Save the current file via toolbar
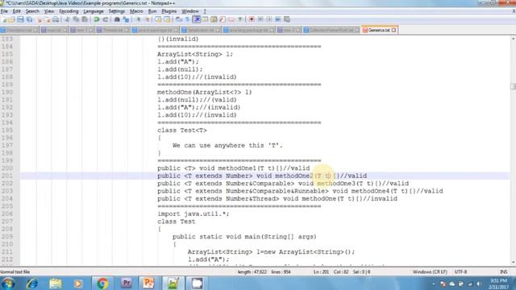Screen dimensions: 516x290 20,19
